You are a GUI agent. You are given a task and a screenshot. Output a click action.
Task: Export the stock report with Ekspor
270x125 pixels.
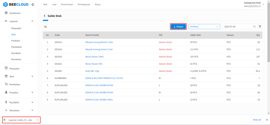(178, 27)
